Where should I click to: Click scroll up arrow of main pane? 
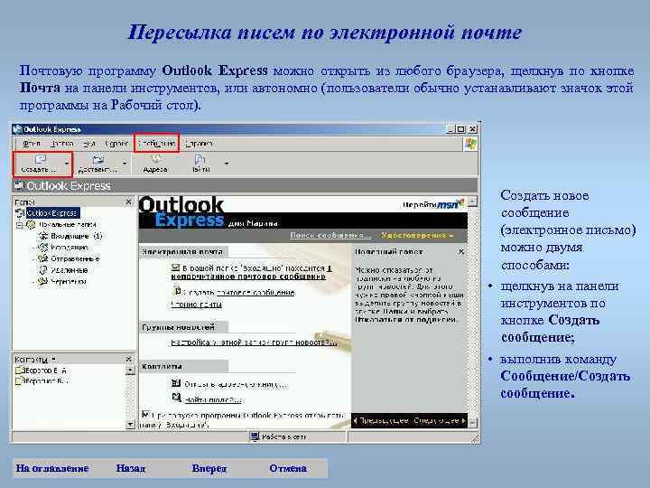(472, 202)
